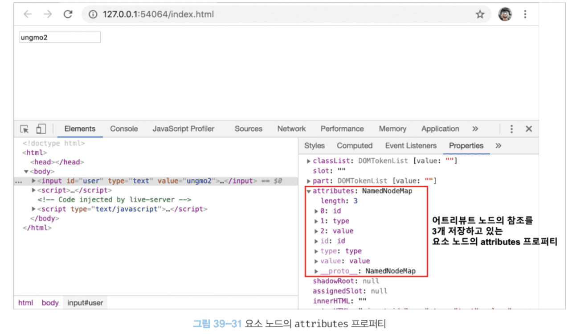Click the address bar URL

pos(158,14)
